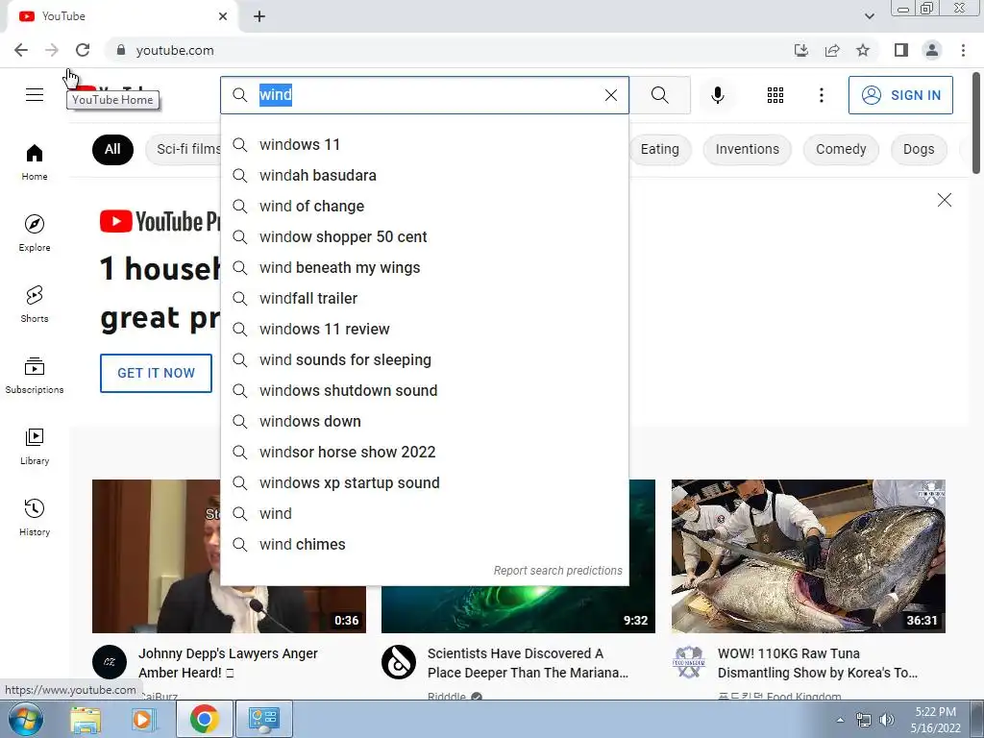This screenshot has height=738, width=984.
Task: Open the YouTube hamburger guide menu
Action: [x=35, y=95]
